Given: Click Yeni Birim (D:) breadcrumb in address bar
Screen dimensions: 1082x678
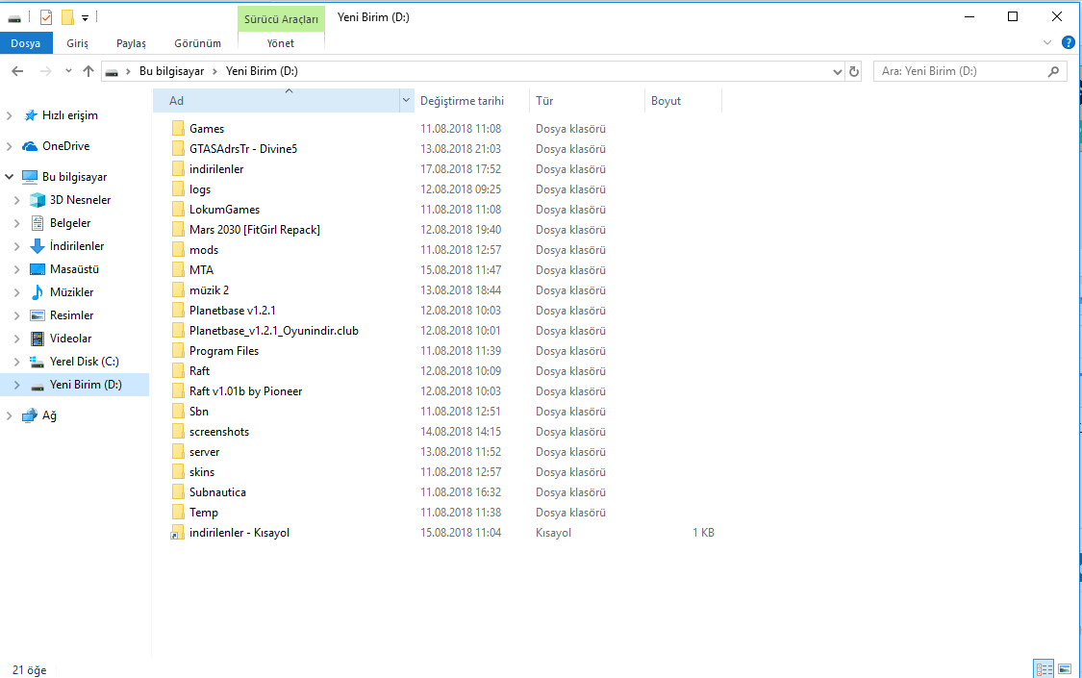Looking at the screenshot, I should (262, 71).
